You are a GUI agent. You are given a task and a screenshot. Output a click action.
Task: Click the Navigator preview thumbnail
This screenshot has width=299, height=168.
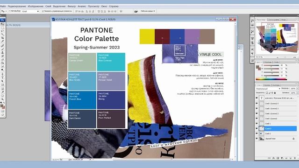click(x=277, y=38)
